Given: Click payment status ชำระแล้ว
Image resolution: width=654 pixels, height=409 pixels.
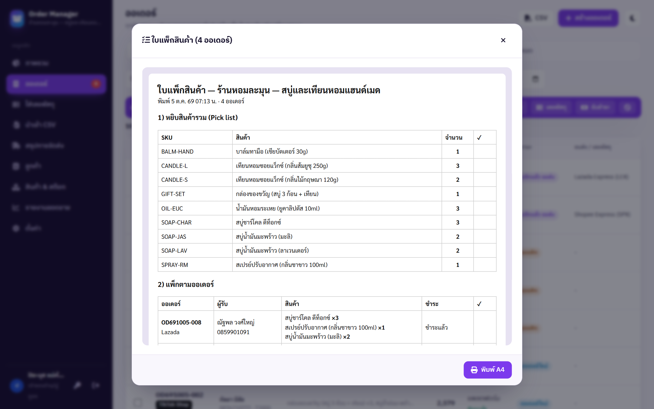Looking at the screenshot, I should click(x=436, y=327).
